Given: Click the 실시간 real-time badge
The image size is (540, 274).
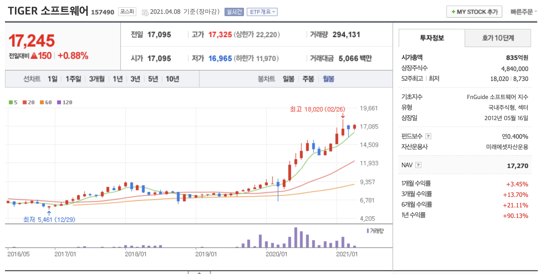Looking at the screenshot, I should (234, 12).
